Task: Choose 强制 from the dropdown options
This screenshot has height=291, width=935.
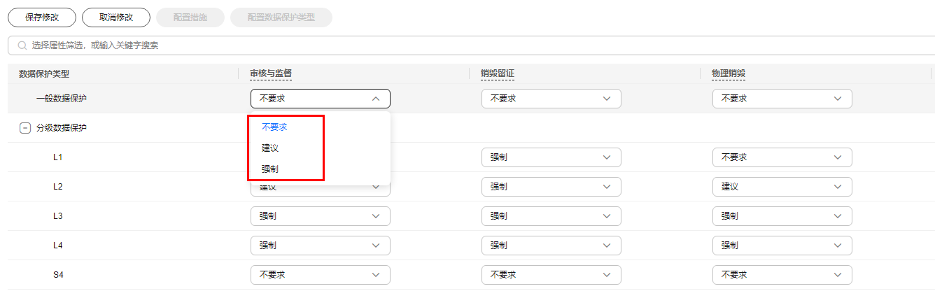Action: [x=270, y=169]
